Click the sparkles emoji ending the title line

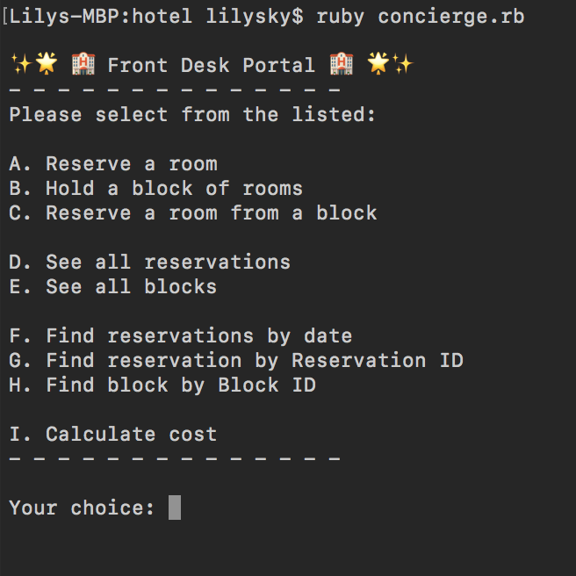click(402, 64)
